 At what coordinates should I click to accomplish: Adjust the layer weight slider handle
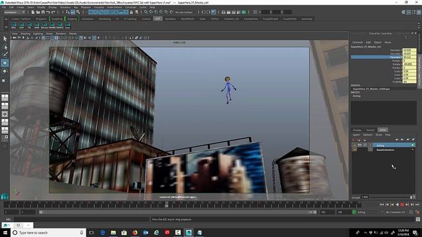[411, 197]
